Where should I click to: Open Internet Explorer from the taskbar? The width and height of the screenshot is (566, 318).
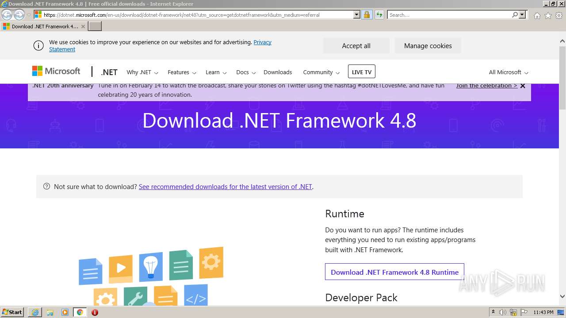35,312
